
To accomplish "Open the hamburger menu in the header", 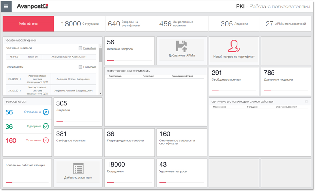I will 6,6.
